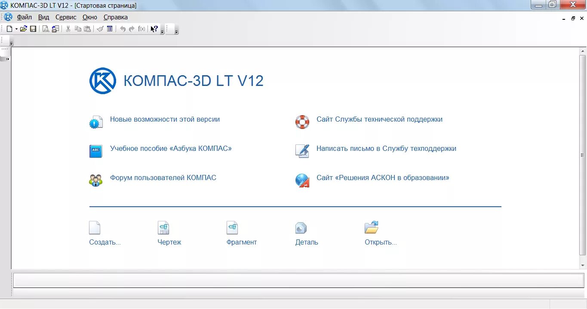The image size is (587, 309).
Task: Click the scrollbar down arrow
Action: click(x=583, y=265)
